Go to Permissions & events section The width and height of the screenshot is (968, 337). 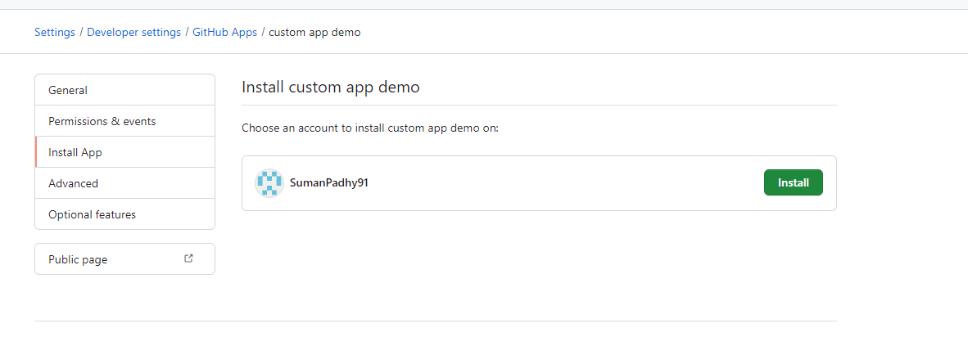coord(102,121)
